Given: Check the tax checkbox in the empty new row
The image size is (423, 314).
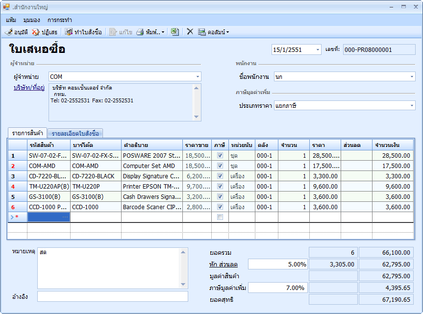Looking at the screenshot, I should [220, 217].
